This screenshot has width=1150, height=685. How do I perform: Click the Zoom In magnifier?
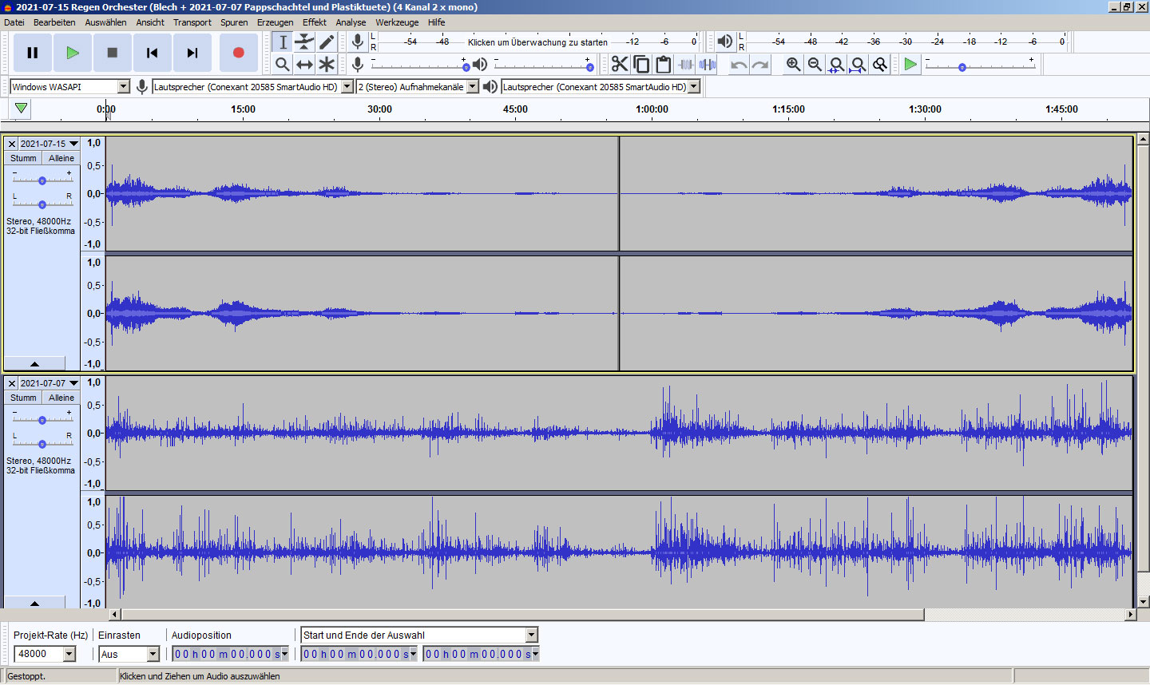click(x=793, y=65)
